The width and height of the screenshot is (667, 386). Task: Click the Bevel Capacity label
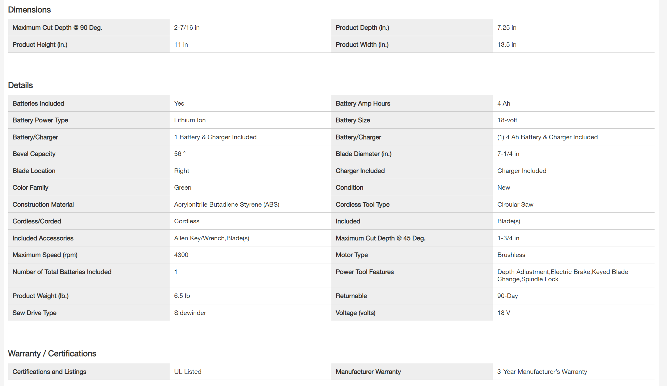click(x=34, y=154)
